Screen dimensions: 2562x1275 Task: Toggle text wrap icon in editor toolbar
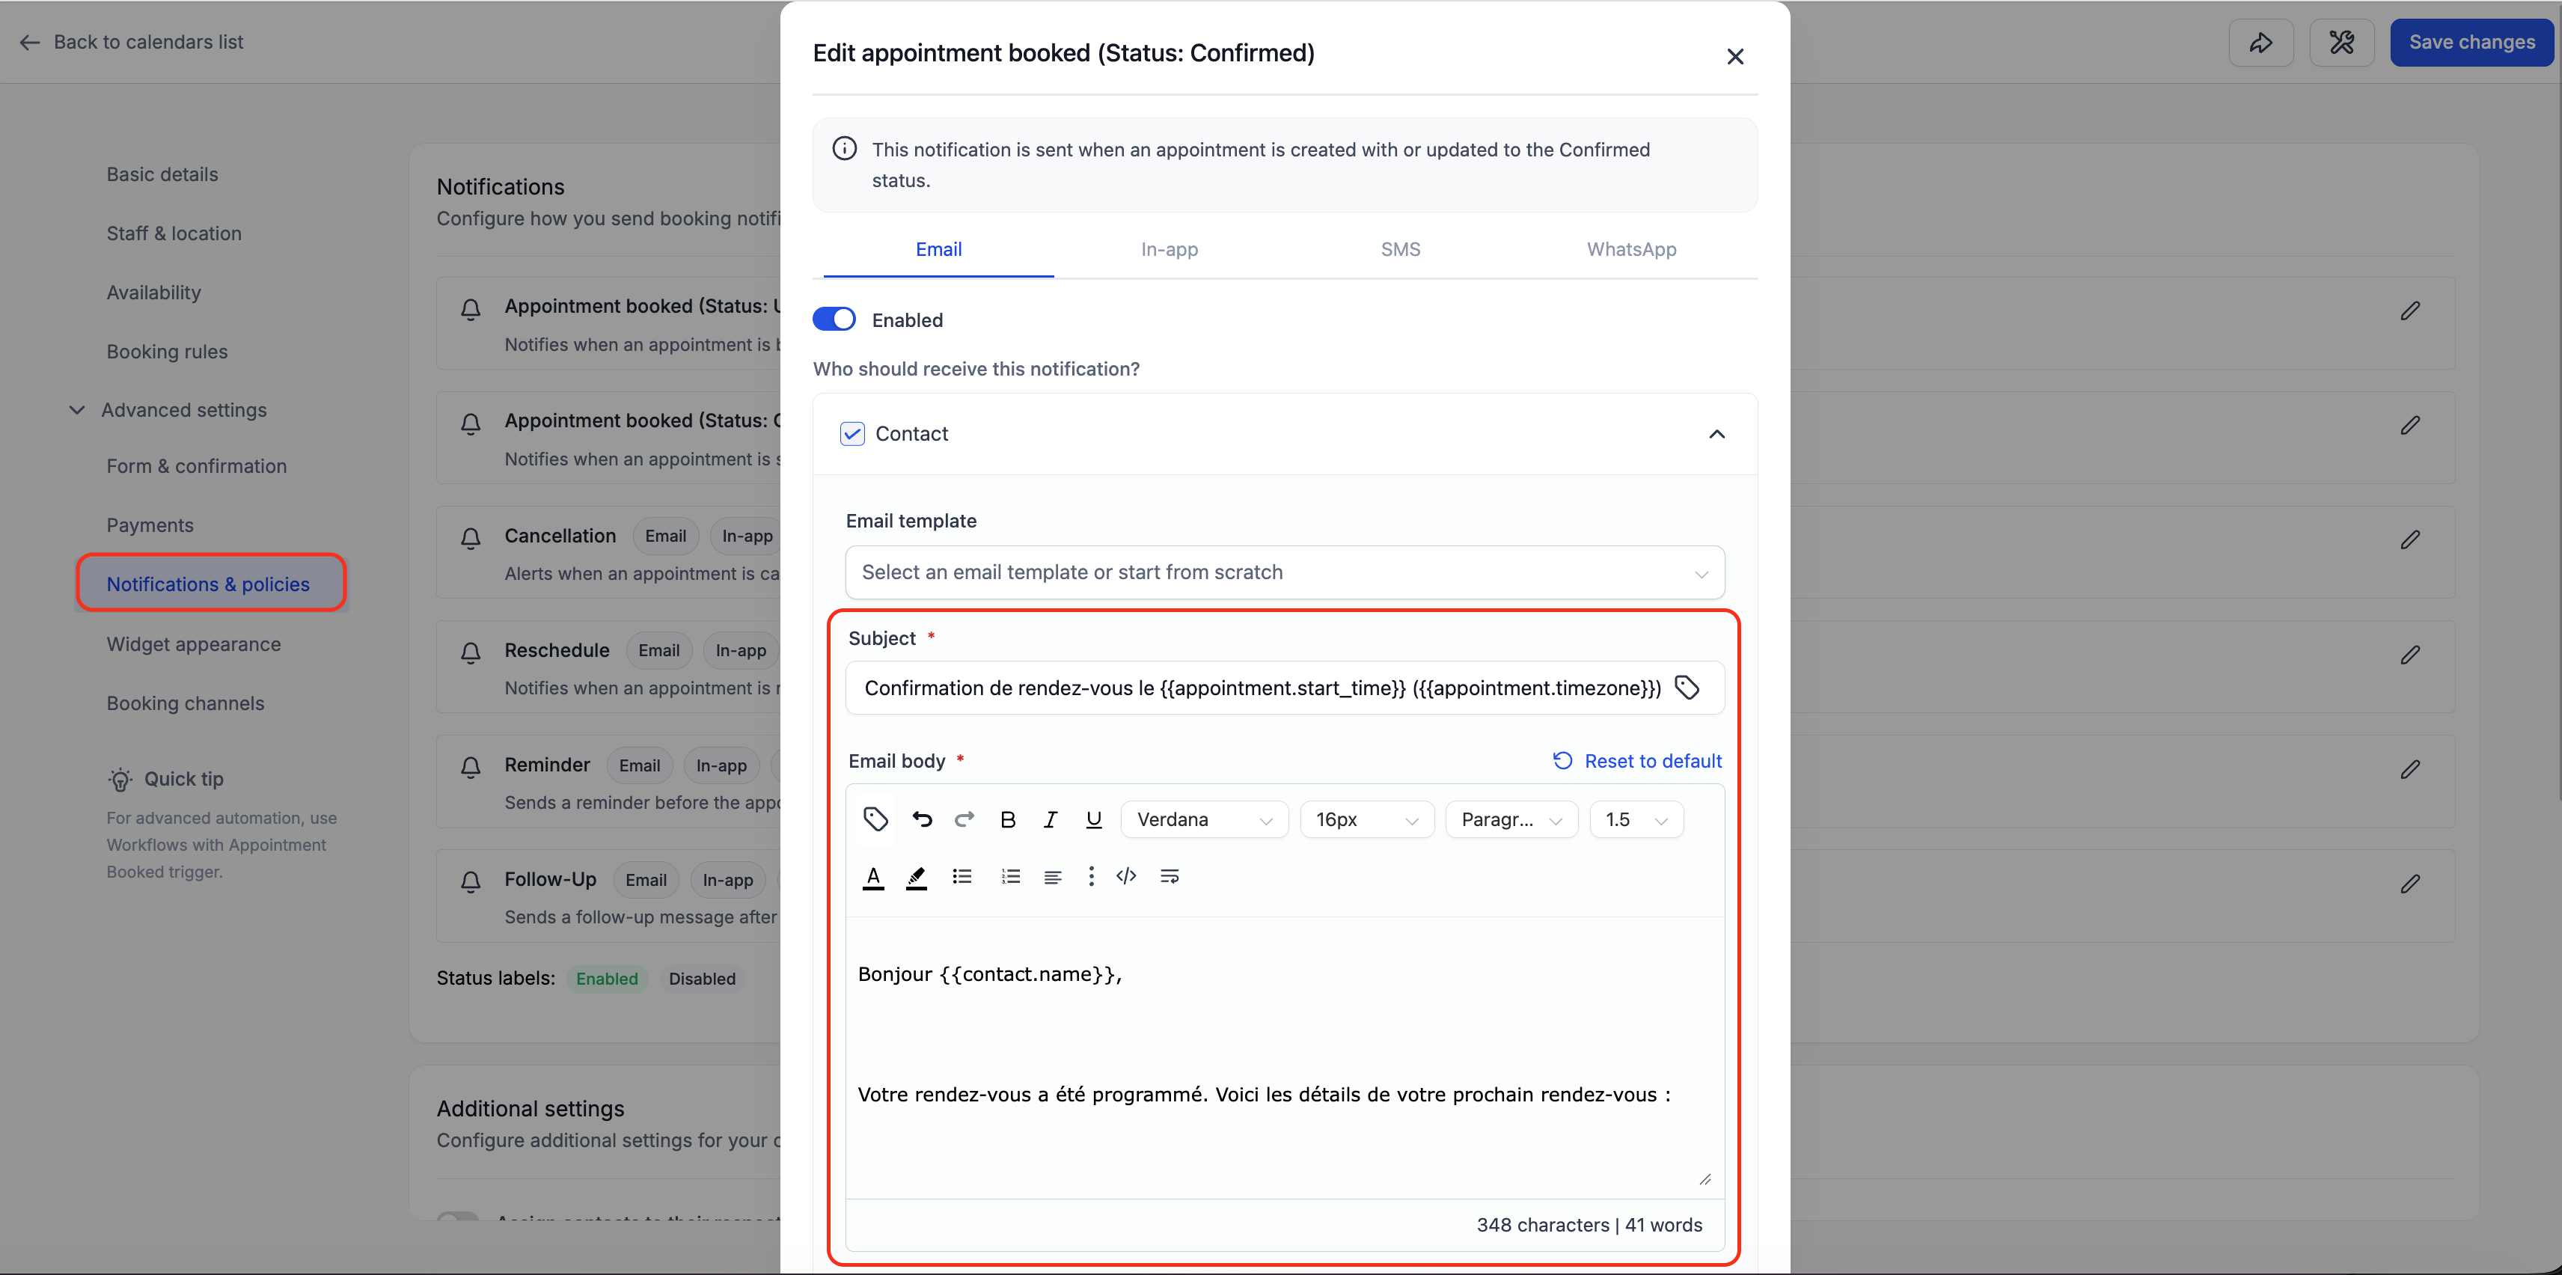[x=1170, y=876]
